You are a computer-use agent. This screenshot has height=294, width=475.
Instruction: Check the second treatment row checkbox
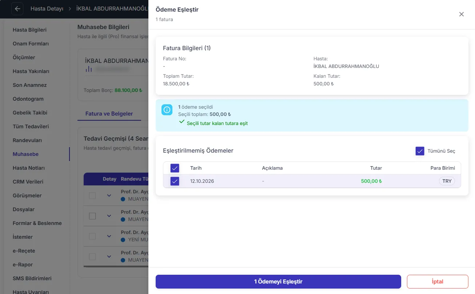tap(92, 216)
